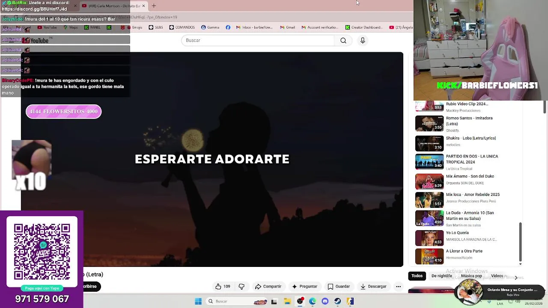Open the Creator Dashboard Kick bookmark
The height and width of the screenshot is (308, 548).
[364, 27]
